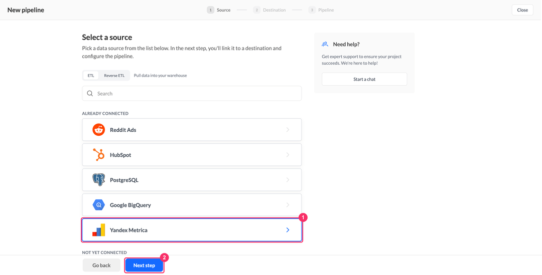Click the step 1 Source number badge
Viewport: 542px width, 275px height.
click(x=210, y=10)
